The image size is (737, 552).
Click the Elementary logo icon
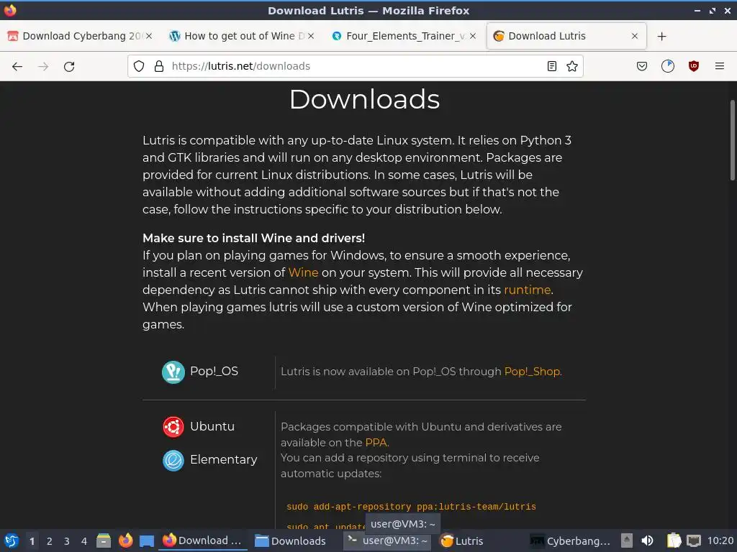coord(173,461)
